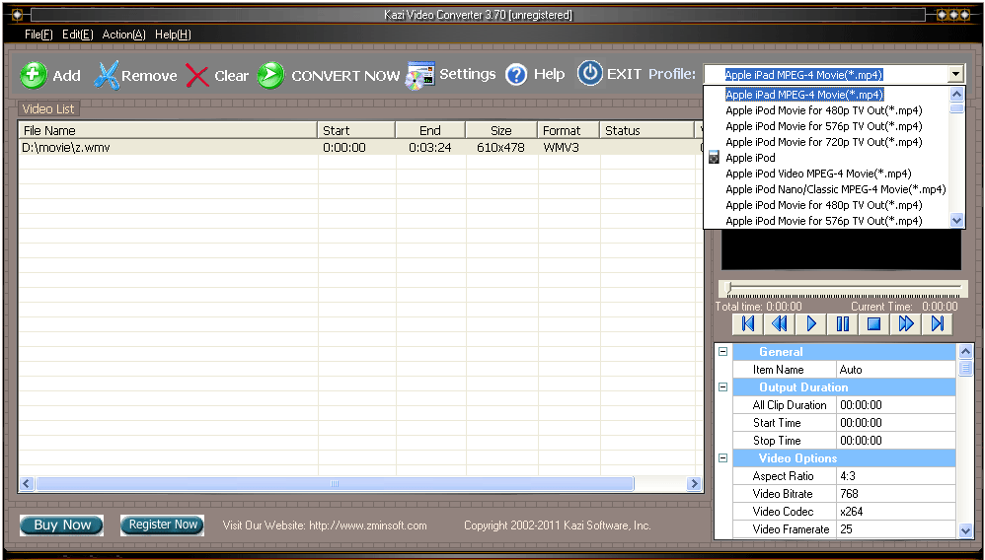
Task: Collapse the Output Duration section
Action: [x=723, y=386]
